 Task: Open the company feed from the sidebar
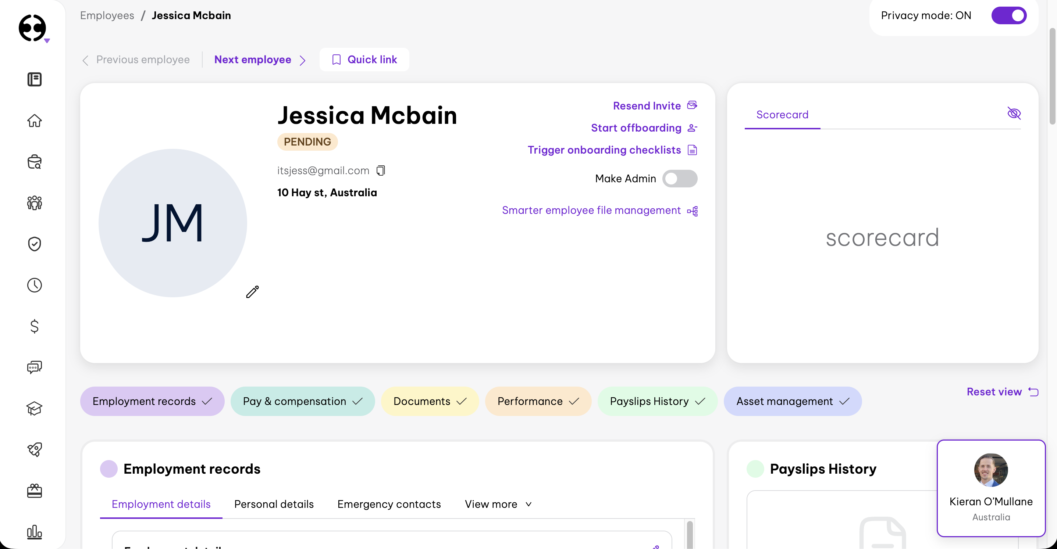[x=35, y=79]
